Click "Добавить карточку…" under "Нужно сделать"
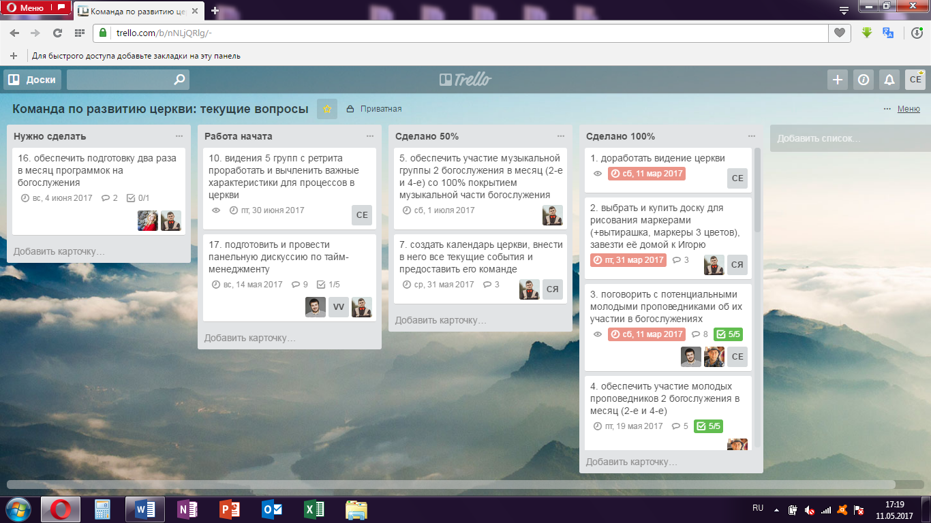The width and height of the screenshot is (931, 523). pos(59,251)
